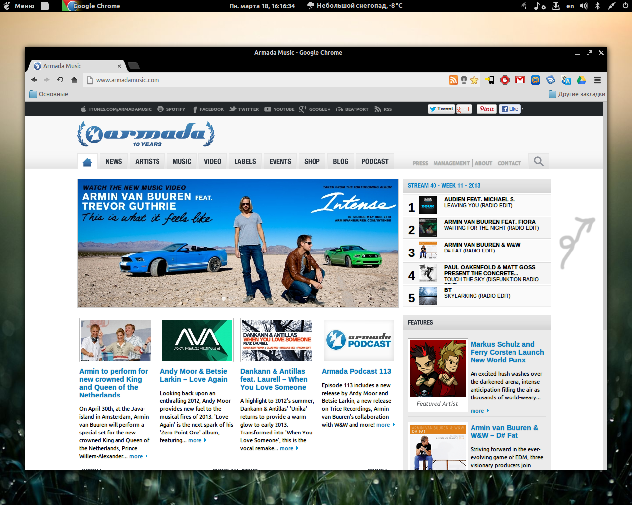The image size is (632, 505).
Task: Open the AVA Recordings news thumbnail
Action: click(197, 340)
